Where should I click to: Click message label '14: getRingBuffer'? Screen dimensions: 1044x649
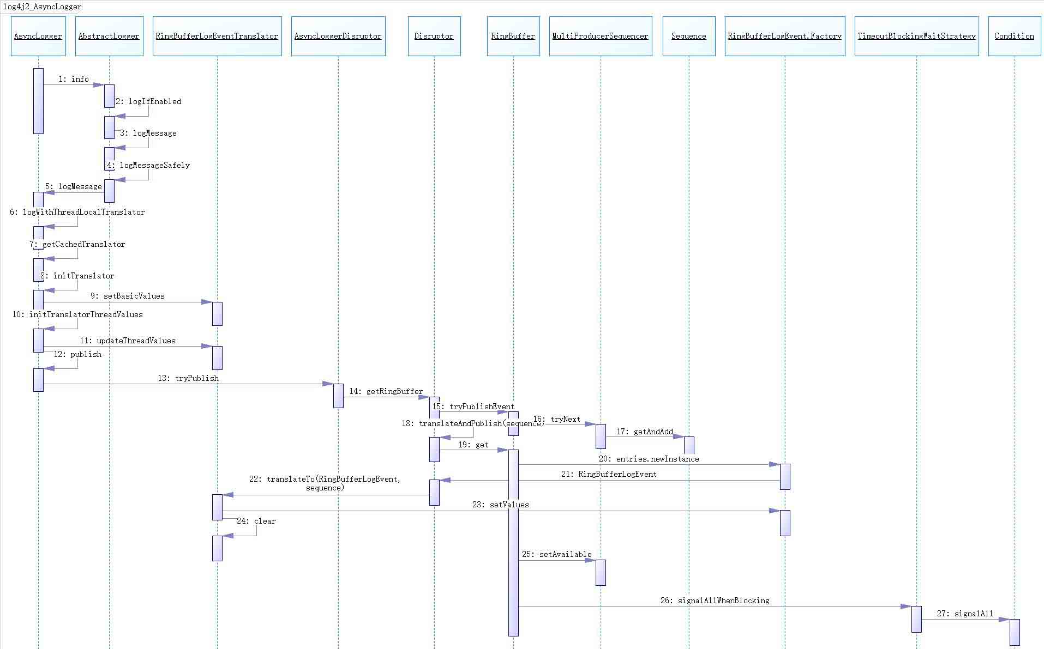point(386,391)
